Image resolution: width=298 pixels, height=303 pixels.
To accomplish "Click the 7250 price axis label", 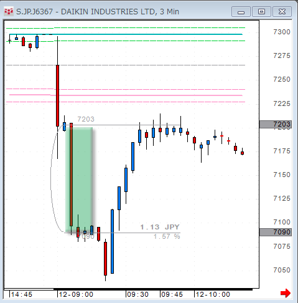I will [282, 79].
